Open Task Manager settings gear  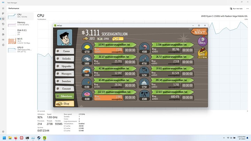click(x=3, y=132)
